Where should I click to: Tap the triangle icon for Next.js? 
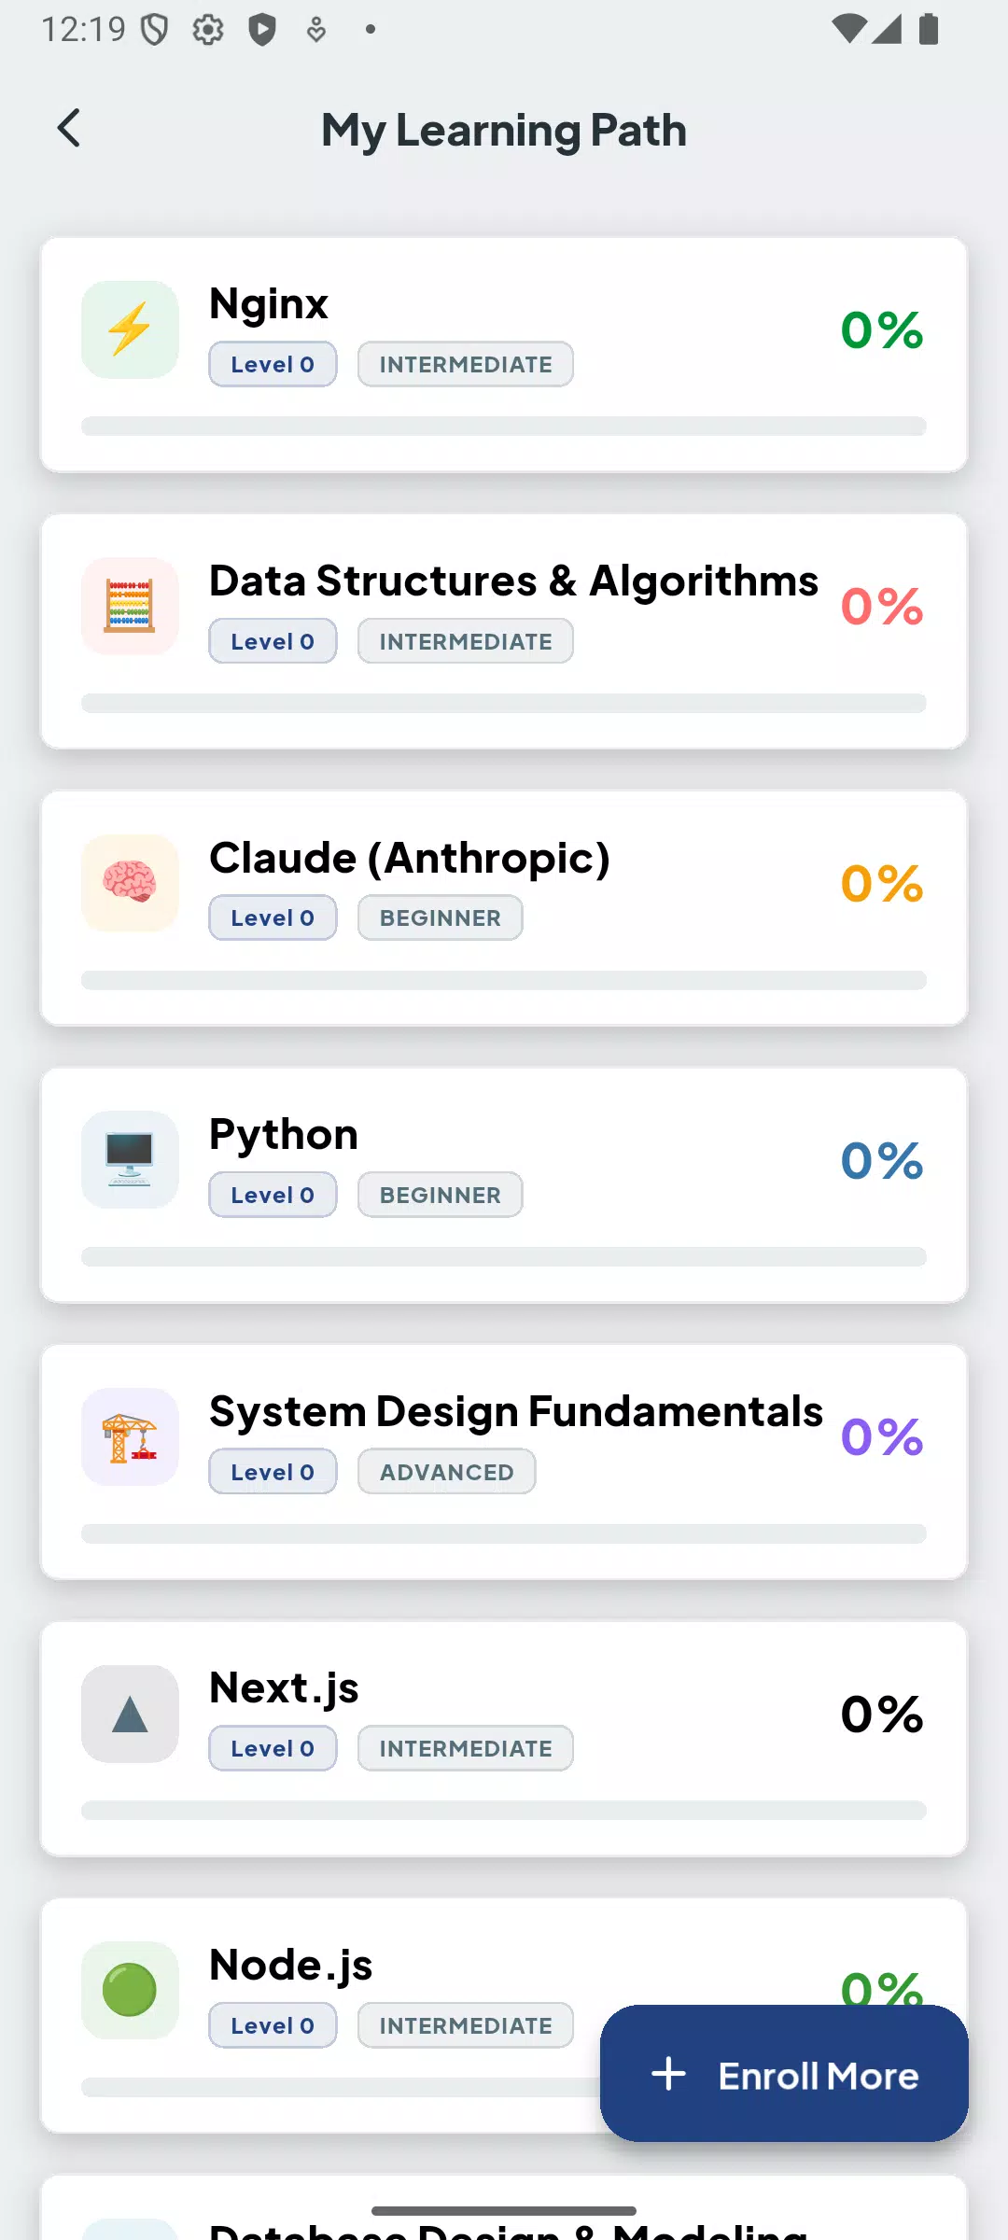click(x=130, y=1715)
